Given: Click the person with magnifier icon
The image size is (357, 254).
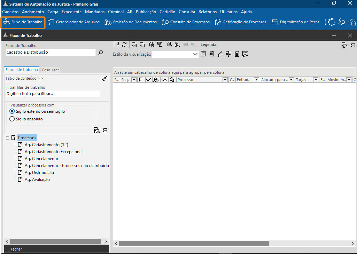Looking at the screenshot, I should [x=177, y=45].
